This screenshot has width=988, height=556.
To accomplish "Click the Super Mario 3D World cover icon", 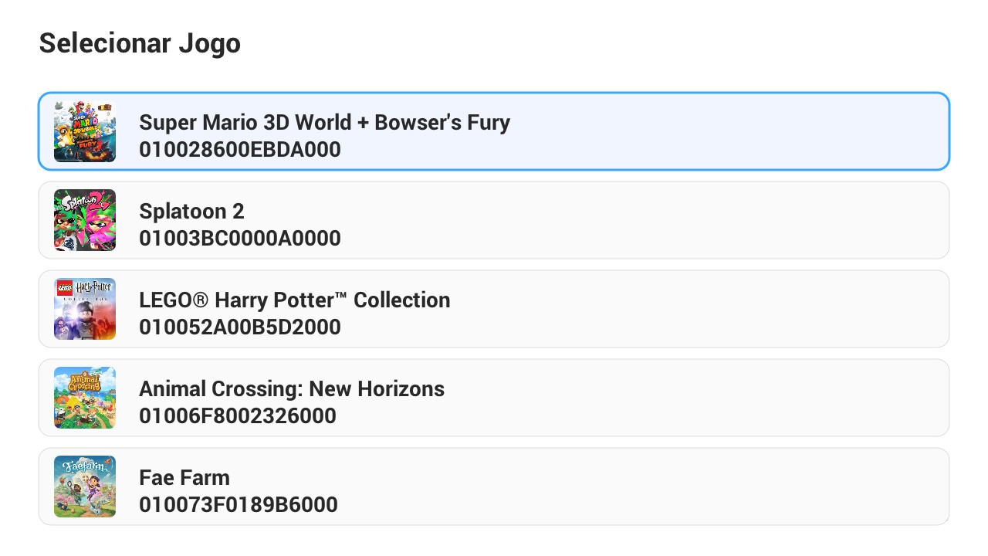I will click(85, 131).
